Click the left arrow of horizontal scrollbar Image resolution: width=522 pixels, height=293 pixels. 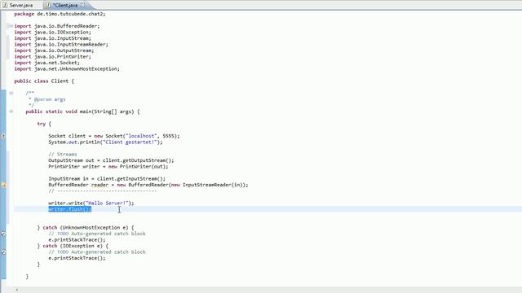tap(16, 290)
